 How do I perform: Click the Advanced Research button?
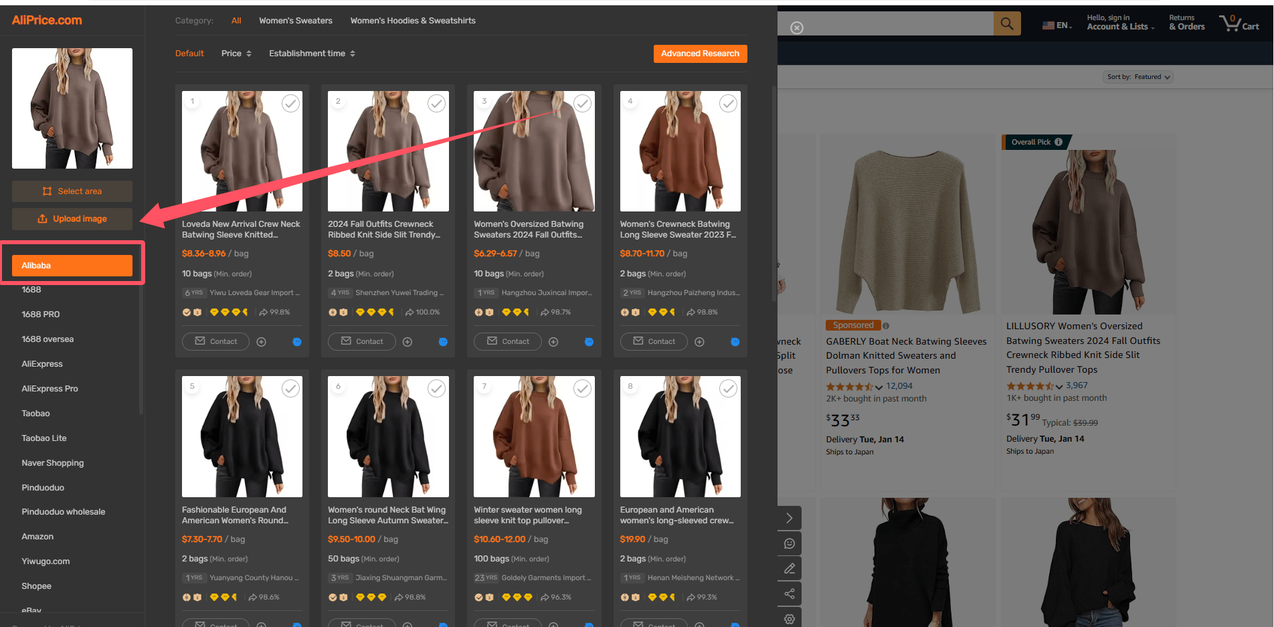700,54
